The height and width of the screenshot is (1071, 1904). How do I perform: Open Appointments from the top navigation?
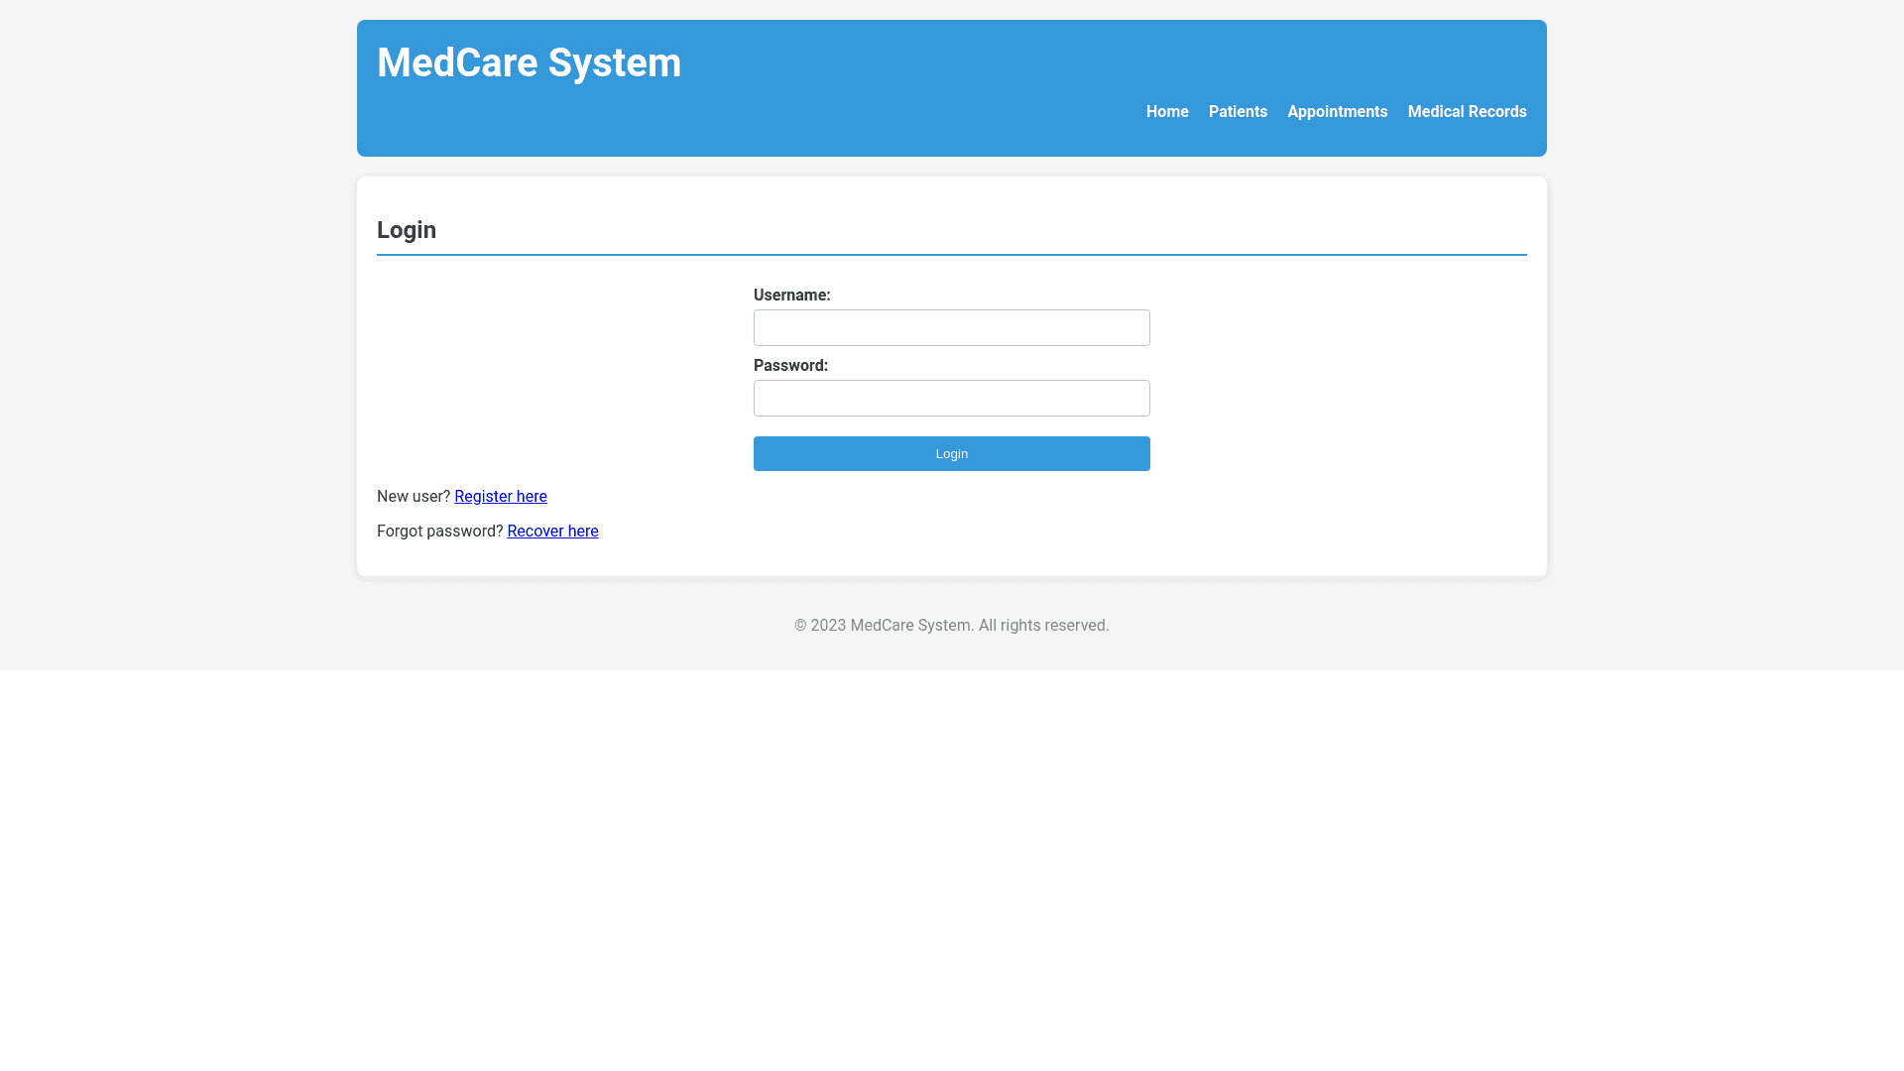coord(1337,112)
